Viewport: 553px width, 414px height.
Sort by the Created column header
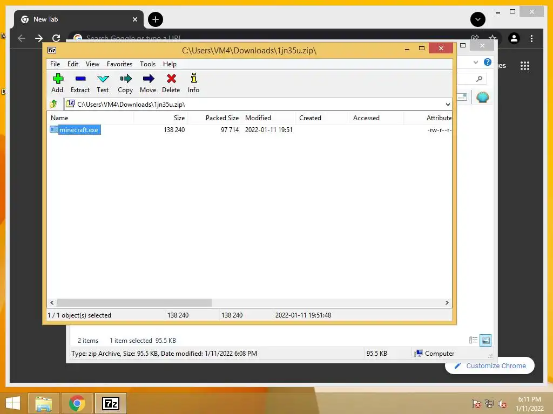click(x=323, y=118)
